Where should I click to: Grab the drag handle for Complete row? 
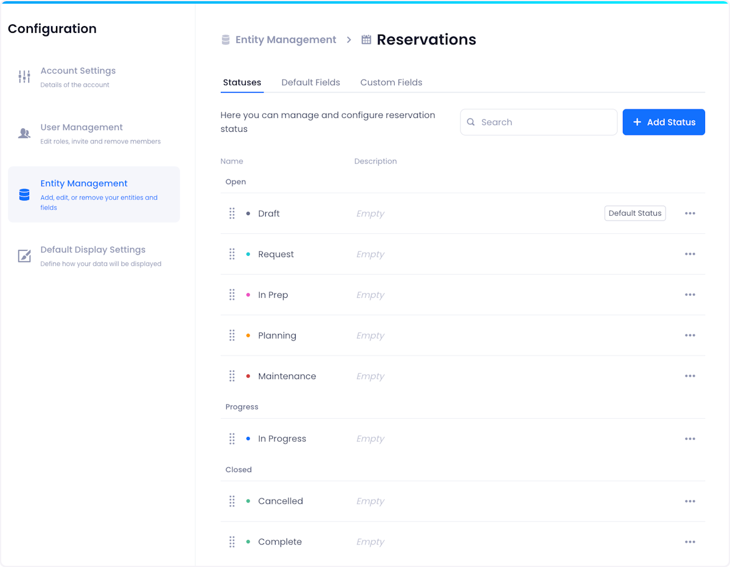232,542
